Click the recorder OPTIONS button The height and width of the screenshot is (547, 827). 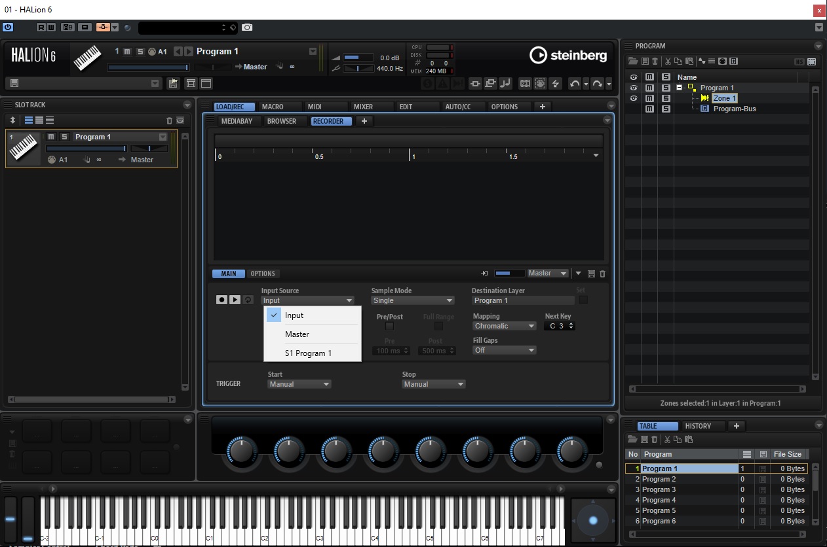pos(263,273)
